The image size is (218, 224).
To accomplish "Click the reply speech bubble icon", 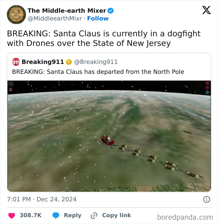I will [x=56, y=215].
